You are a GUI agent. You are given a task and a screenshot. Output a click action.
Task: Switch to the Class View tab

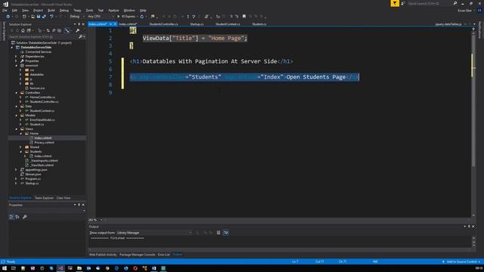click(64, 198)
